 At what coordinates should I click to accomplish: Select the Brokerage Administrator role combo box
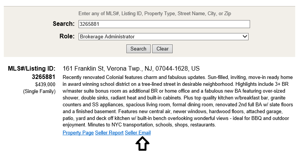(163, 37)
